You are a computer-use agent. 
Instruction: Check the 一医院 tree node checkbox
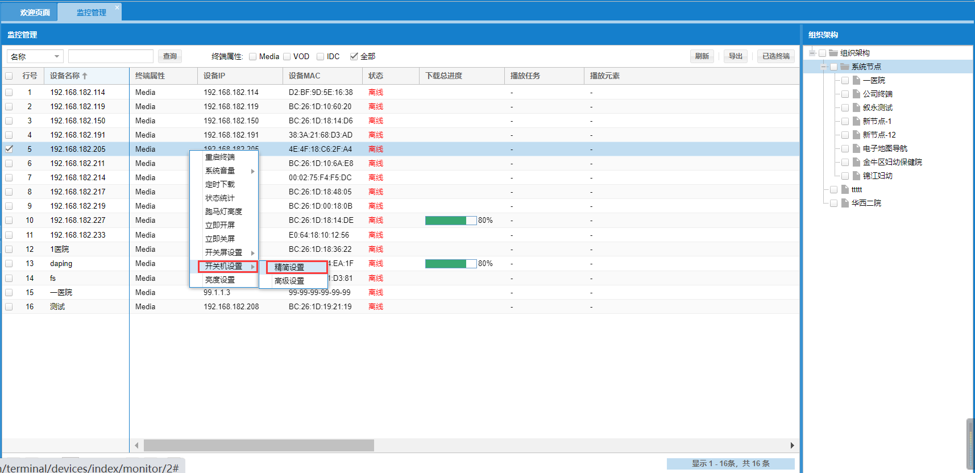tap(845, 80)
